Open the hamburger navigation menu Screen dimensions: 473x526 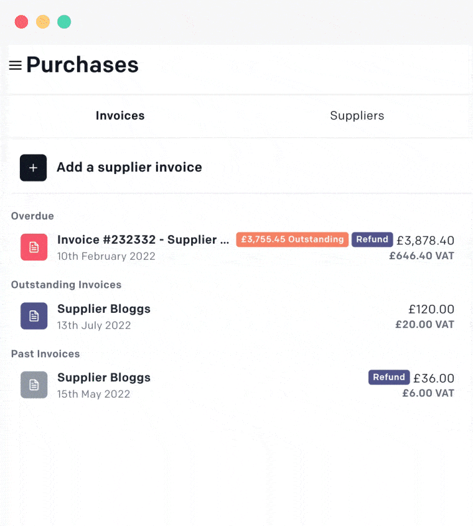tap(16, 65)
